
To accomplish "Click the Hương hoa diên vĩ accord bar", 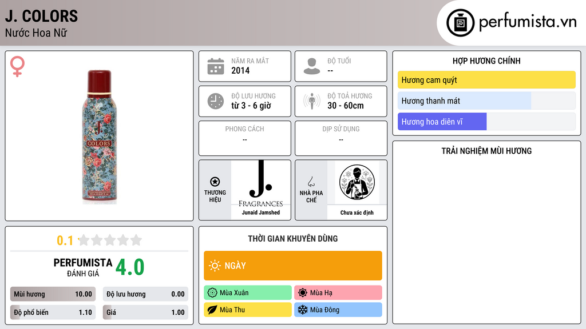I will [486, 122].
